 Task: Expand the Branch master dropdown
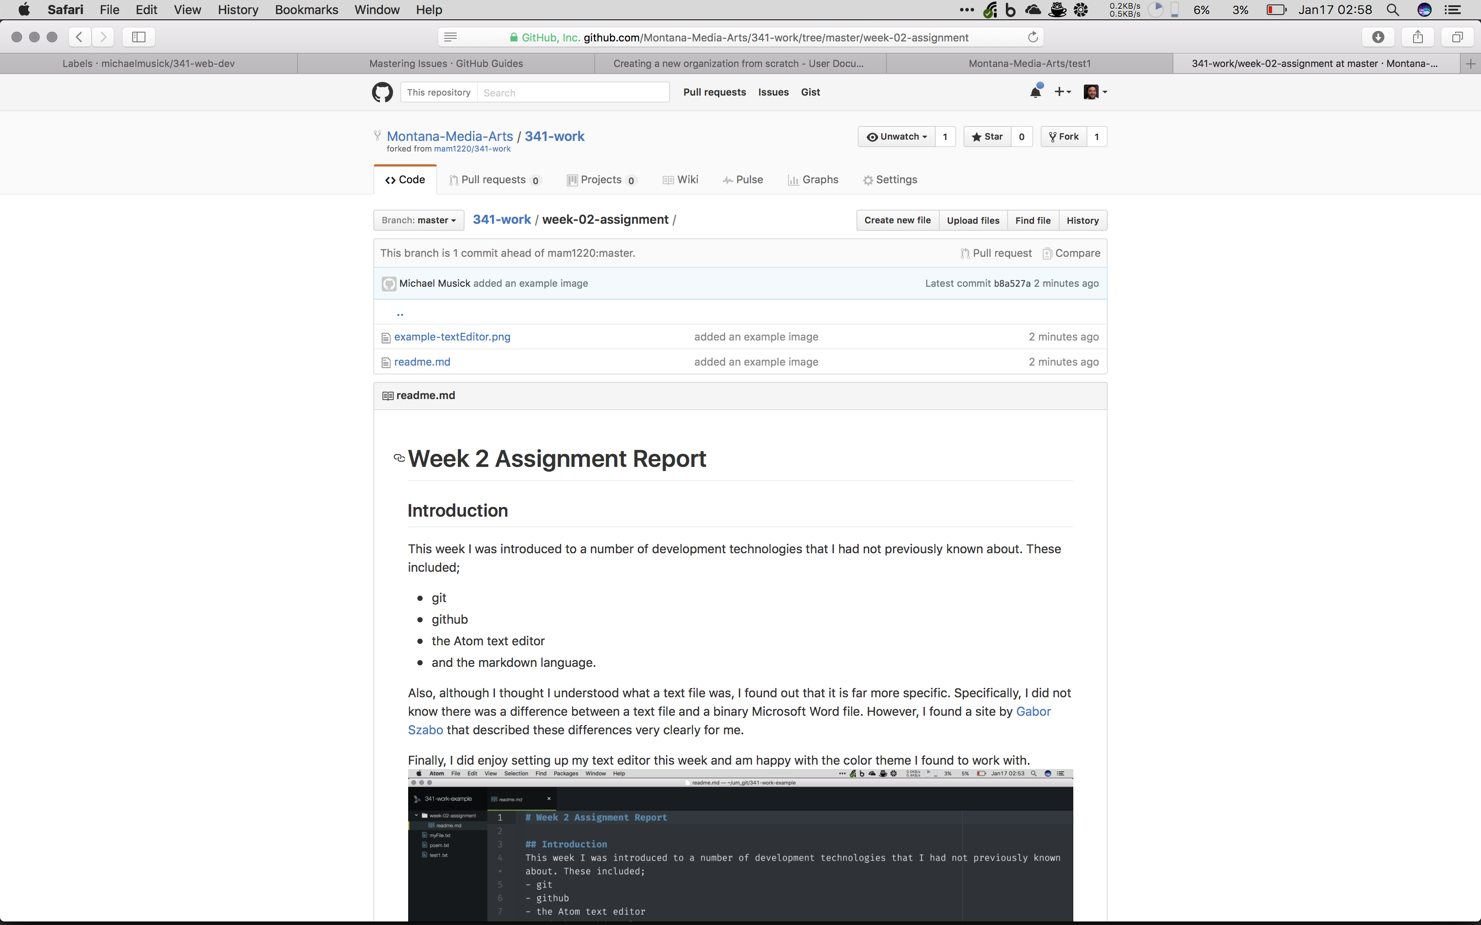pyautogui.click(x=419, y=221)
